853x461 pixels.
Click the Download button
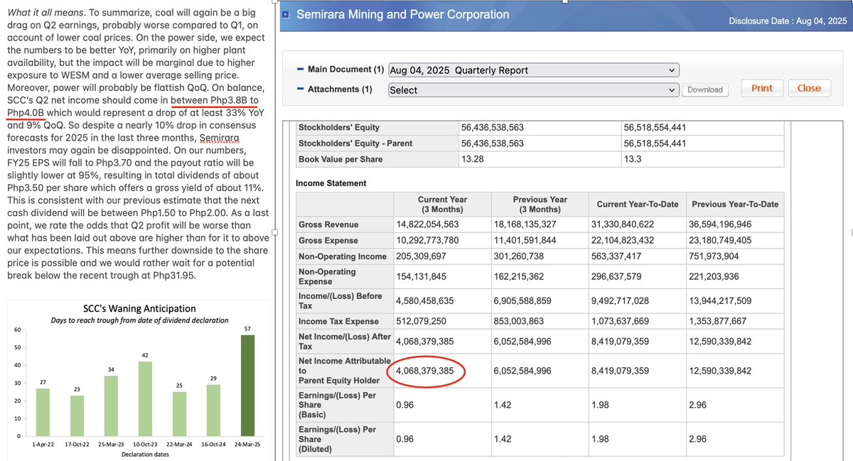tap(705, 90)
